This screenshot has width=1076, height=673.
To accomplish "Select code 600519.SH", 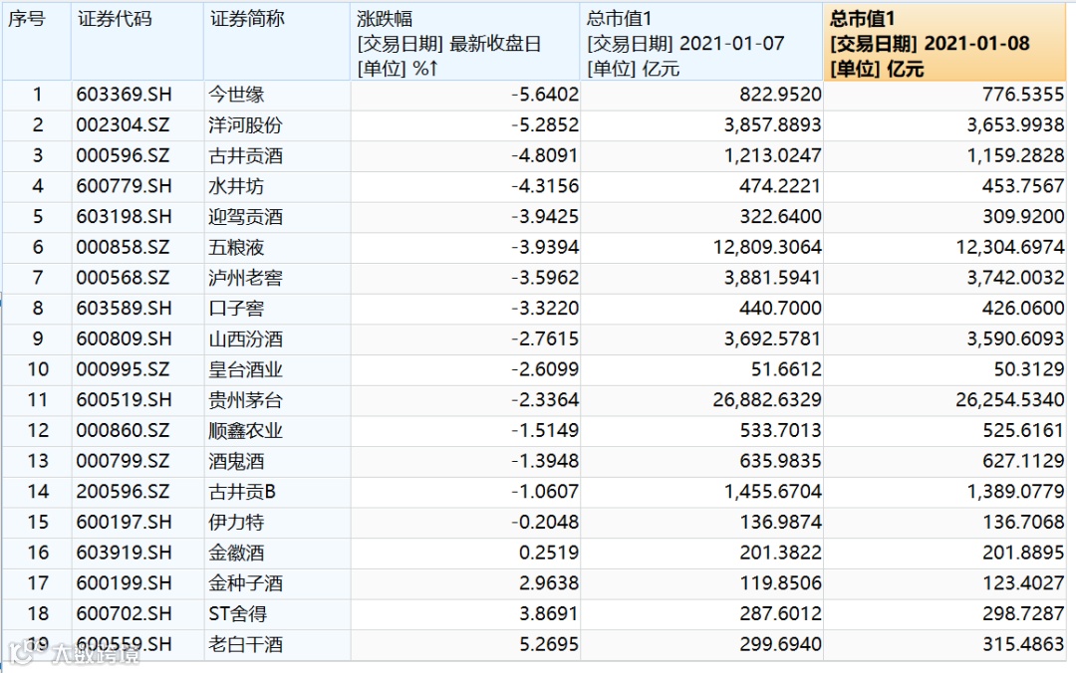I will click(x=125, y=400).
